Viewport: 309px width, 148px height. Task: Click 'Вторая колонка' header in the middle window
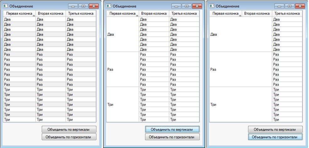pos(154,14)
